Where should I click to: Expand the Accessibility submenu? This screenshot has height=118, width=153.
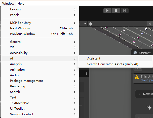(x=40, y=53)
